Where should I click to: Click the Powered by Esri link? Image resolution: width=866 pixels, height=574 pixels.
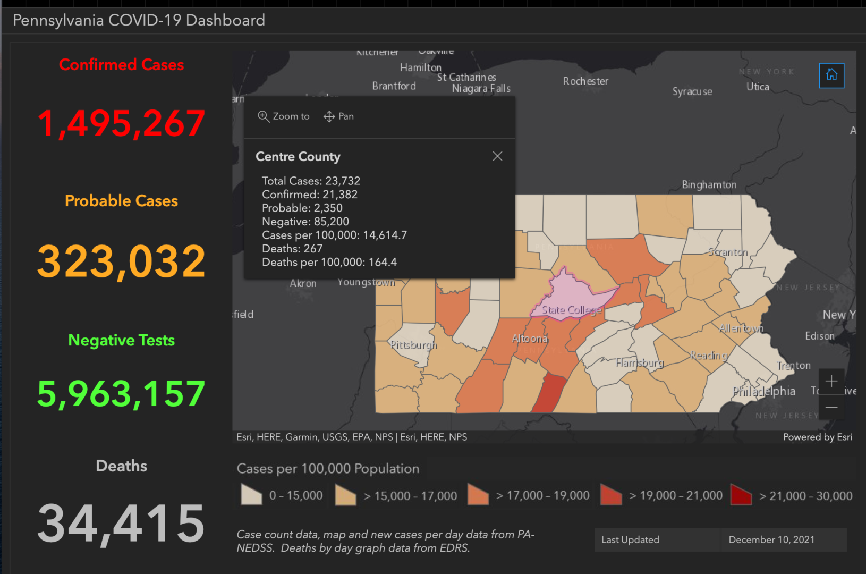[818, 437]
